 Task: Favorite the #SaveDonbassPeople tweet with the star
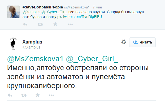click(x=55, y=24)
